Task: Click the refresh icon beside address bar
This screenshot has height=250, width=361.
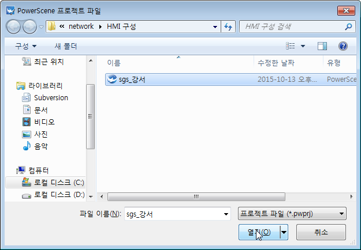Action: click(x=228, y=26)
